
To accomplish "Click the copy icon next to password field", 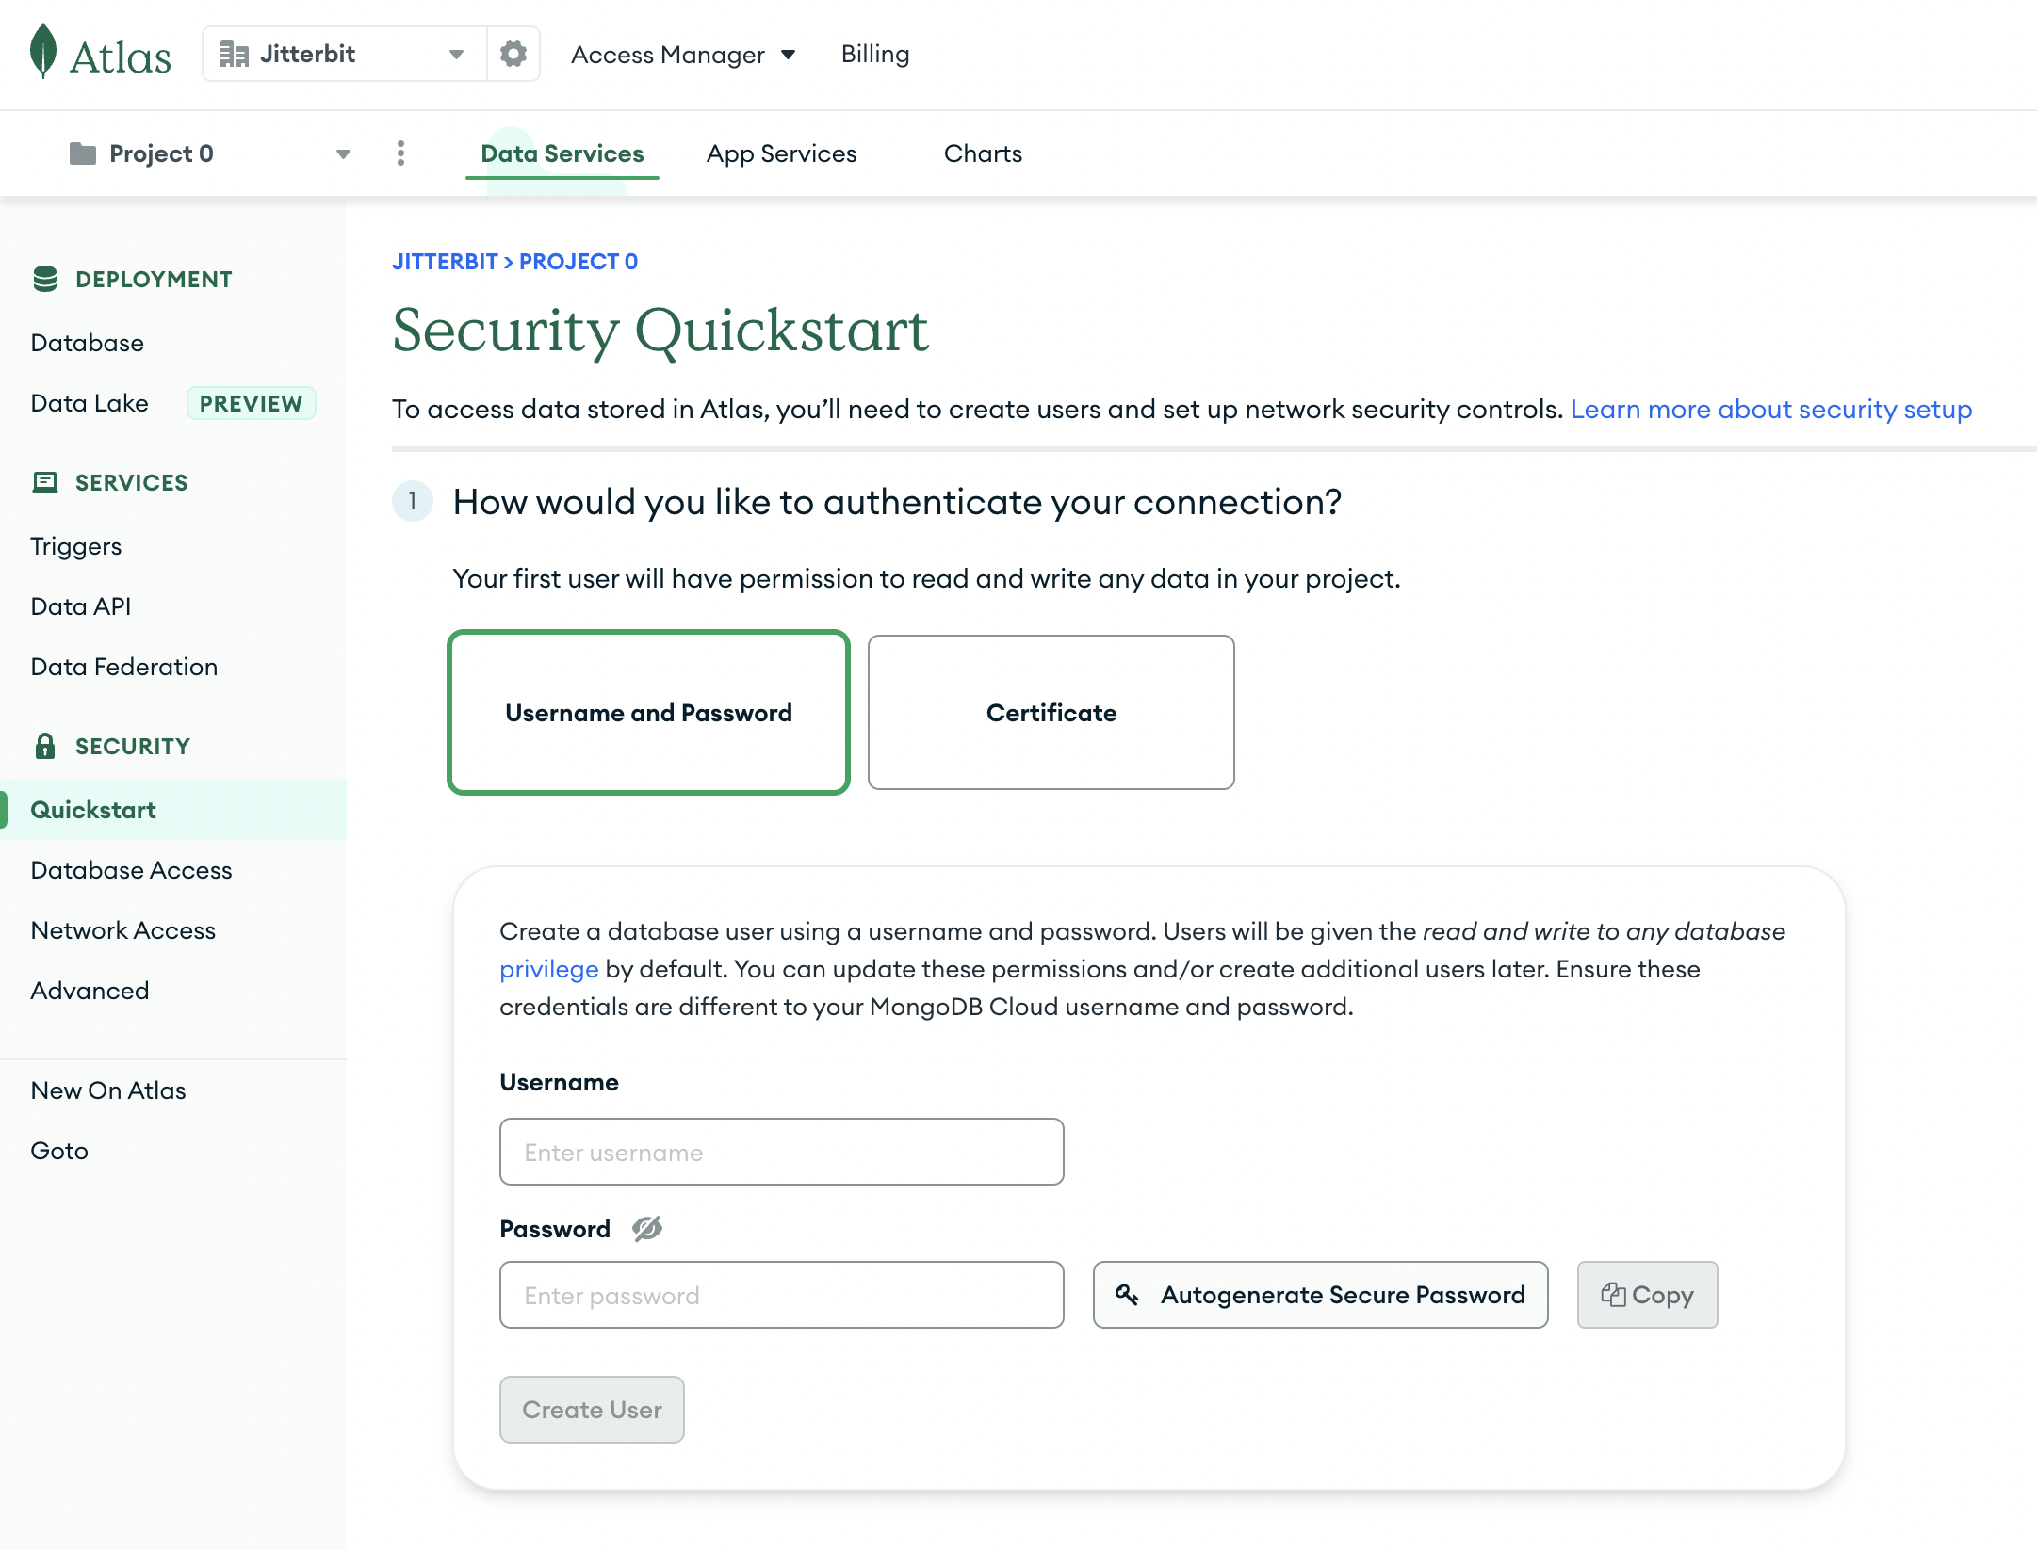I will [1615, 1295].
